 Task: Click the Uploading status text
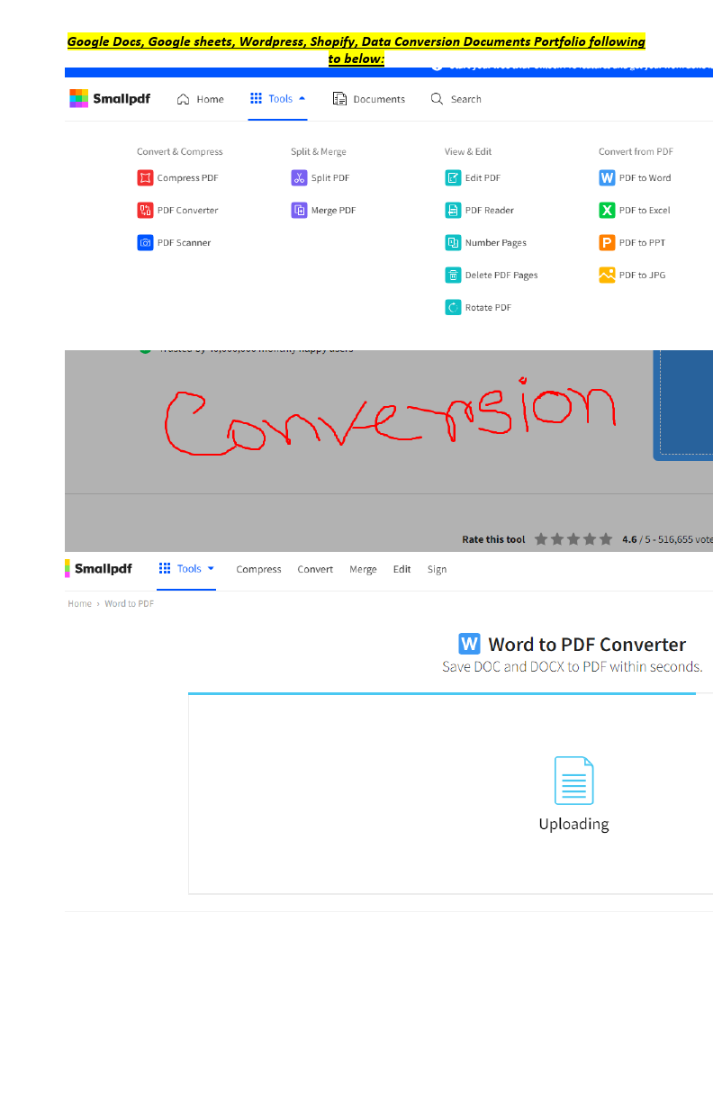[573, 824]
